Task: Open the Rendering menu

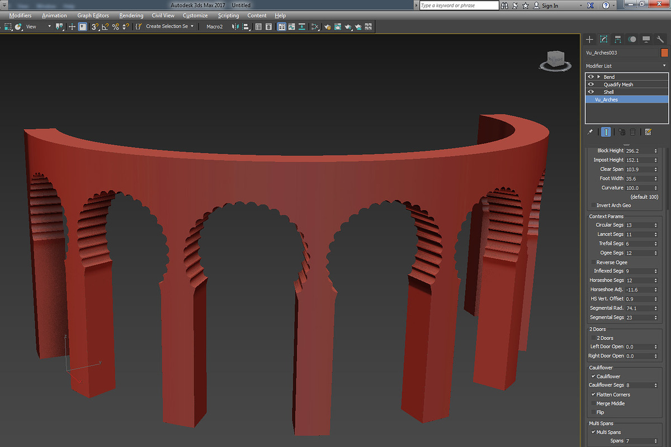Action: (x=131, y=15)
